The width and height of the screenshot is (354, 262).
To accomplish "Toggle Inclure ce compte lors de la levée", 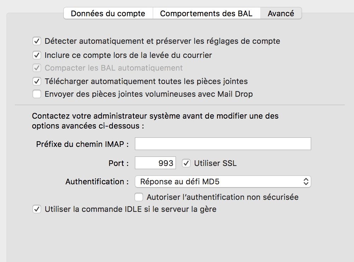I will pos(37,55).
